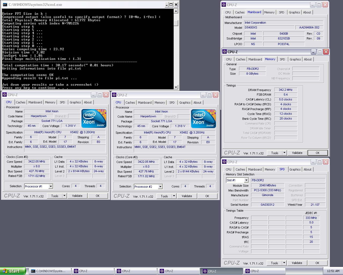Click the CPU-Z title icon in Processor #1 window
Screen dimensions: 343x275
pos(5,95)
